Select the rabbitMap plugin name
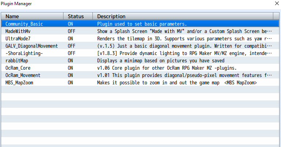 [17, 61]
